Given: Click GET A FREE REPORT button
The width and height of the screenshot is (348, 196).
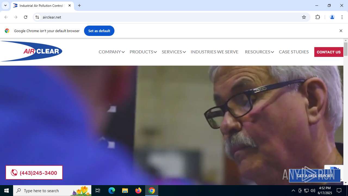Looking at the screenshot, I should point(315,176).
